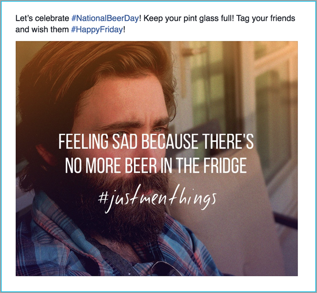Open the #HappyFriday hashtag link
This screenshot has width=317, height=293.
click(x=97, y=29)
